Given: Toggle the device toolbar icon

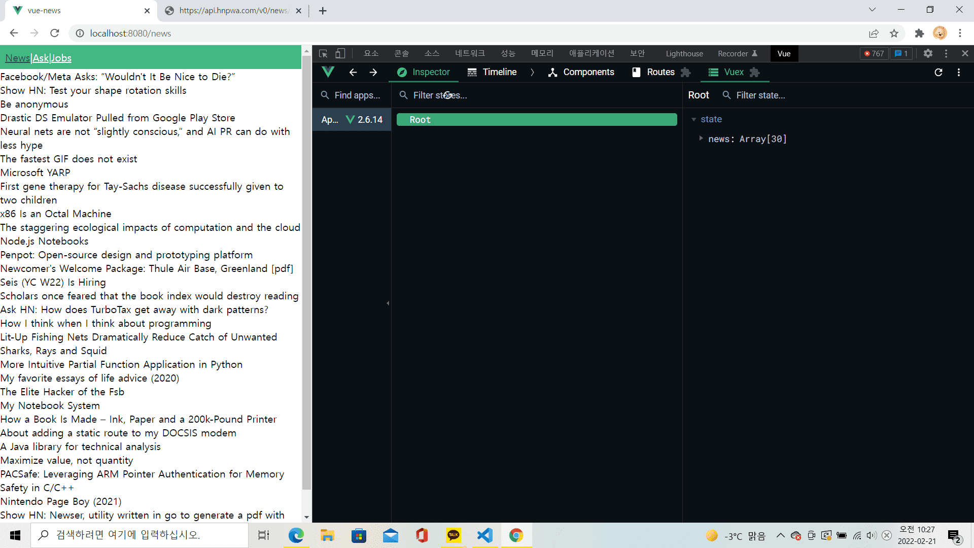Looking at the screenshot, I should 340,53.
